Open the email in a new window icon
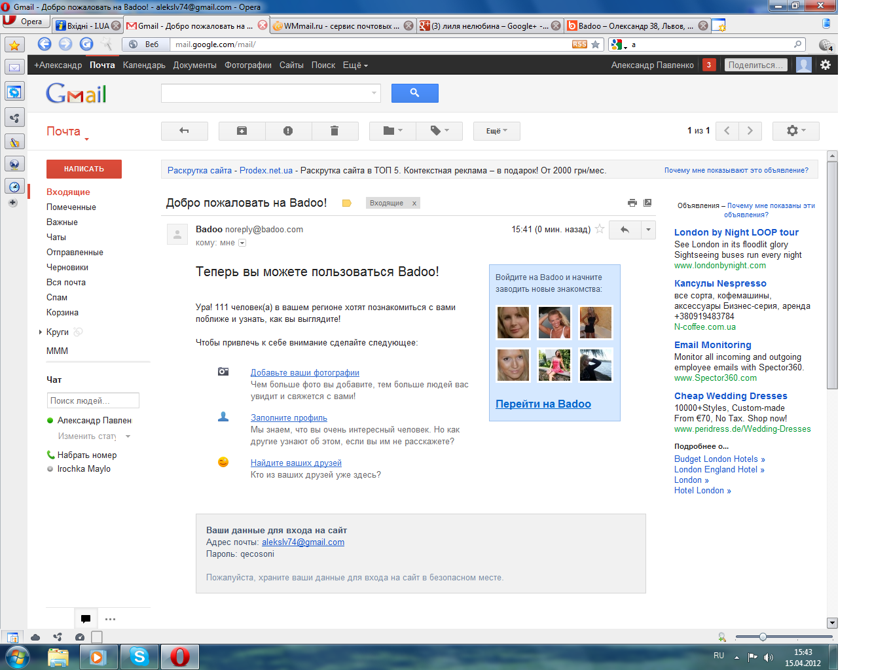This screenshot has height=670, width=872. click(x=647, y=203)
